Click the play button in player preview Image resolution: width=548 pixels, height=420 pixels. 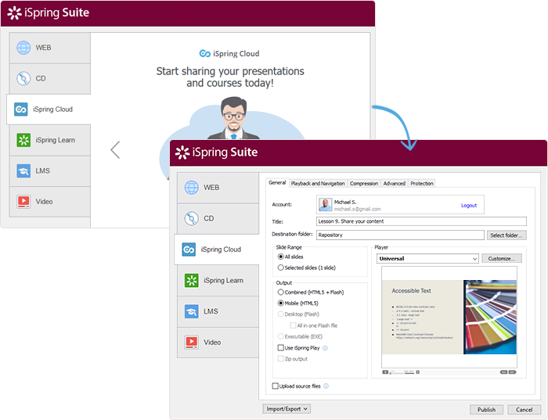[385, 372]
